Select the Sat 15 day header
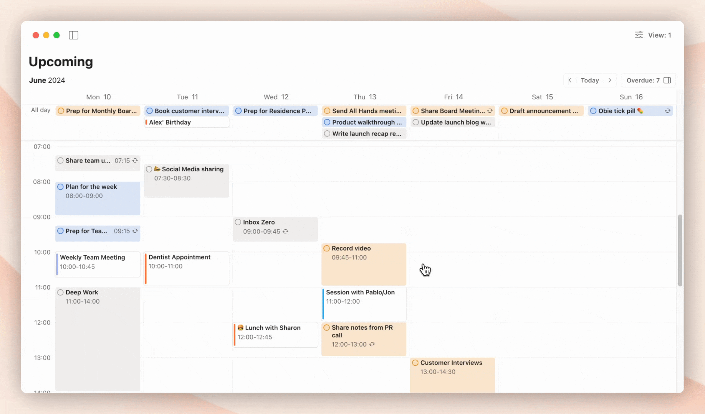 [x=542, y=97]
